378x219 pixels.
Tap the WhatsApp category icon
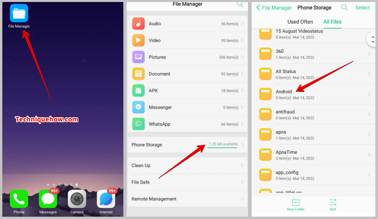click(x=138, y=124)
